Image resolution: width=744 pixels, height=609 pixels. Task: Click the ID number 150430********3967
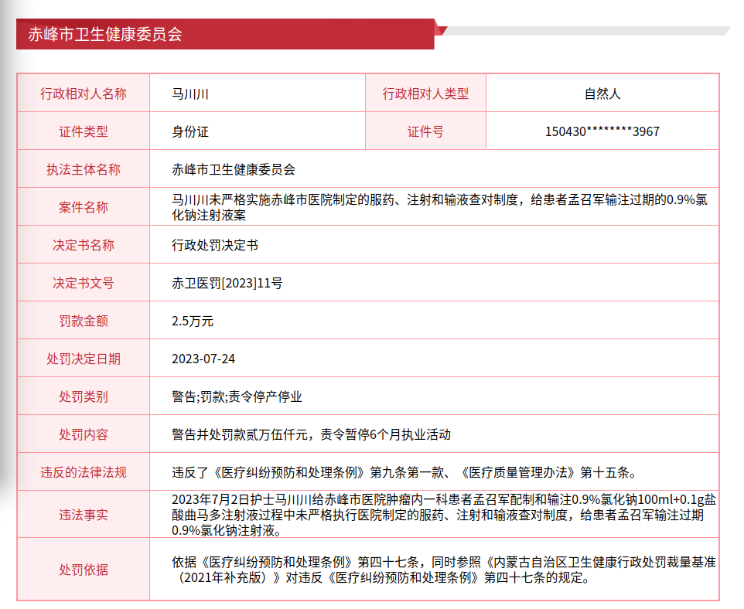[x=602, y=131]
